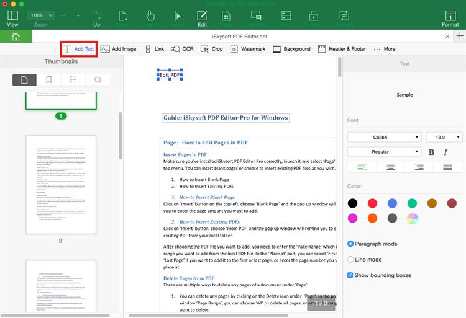This screenshot has width=466, height=318.
Task: Switch to outline list tab in sidebar
Action: pyautogui.click(x=73, y=80)
